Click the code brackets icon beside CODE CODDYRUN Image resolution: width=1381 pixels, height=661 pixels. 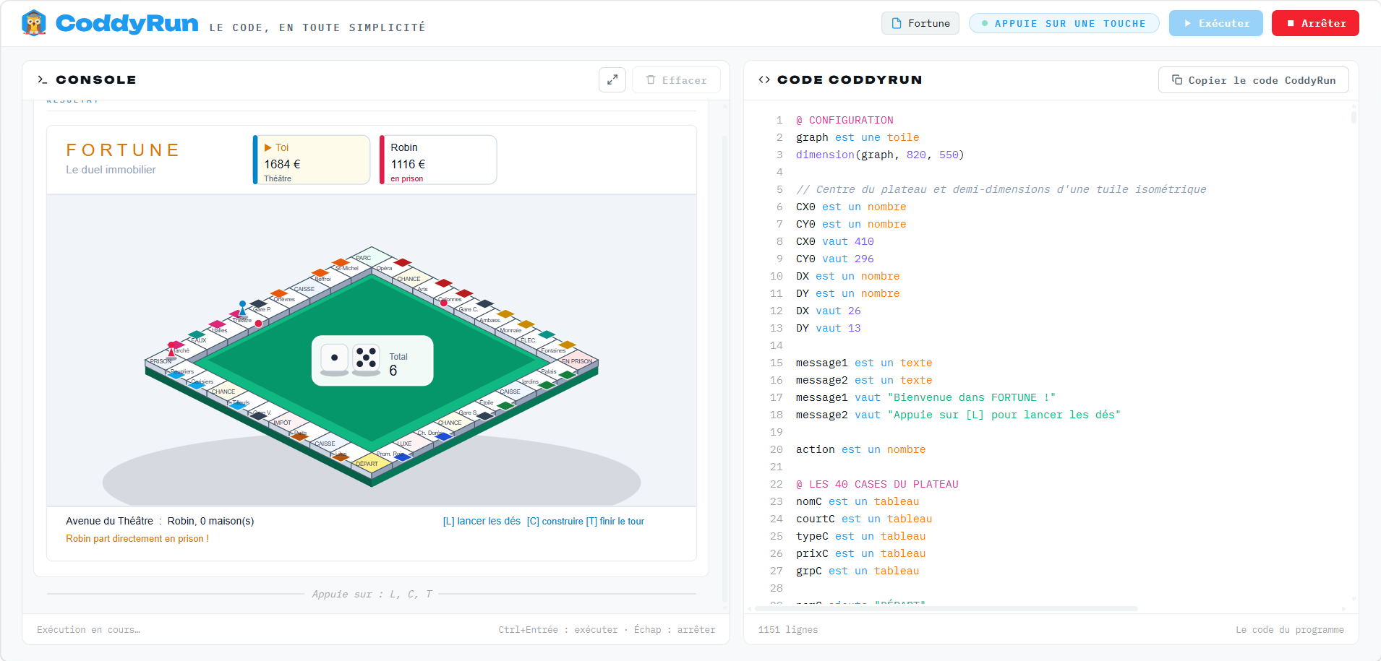(x=764, y=79)
